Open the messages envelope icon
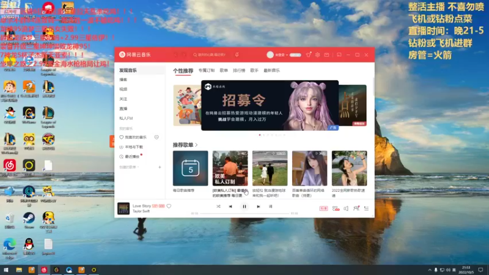The image size is (489, 275). pyautogui.click(x=326, y=55)
